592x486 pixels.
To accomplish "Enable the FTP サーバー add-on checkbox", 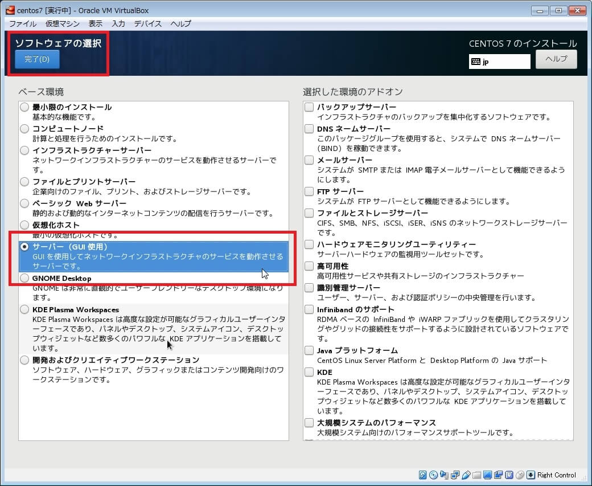I will [309, 191].
